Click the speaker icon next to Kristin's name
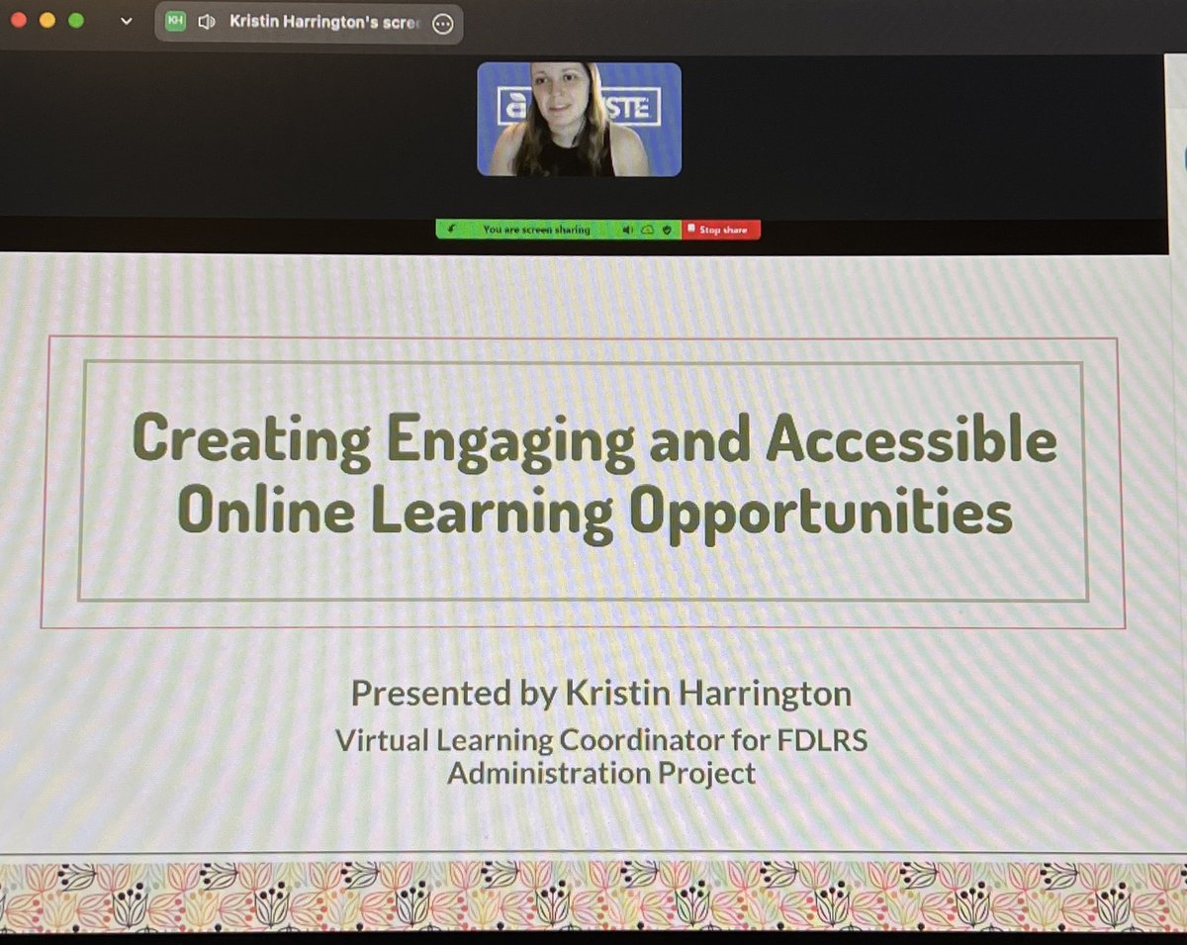This screenshot has width=1187, height=945. tap(205, 22)
